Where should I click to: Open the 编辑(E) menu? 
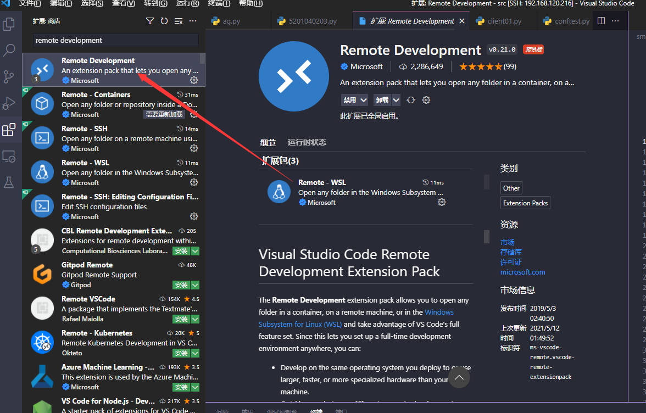pos(61,3)
